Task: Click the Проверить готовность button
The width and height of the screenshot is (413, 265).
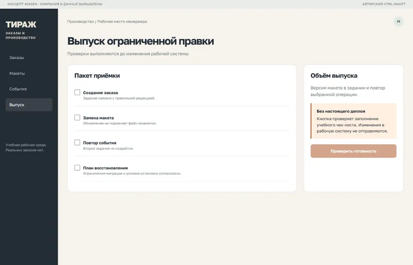Action: (353, 151)
